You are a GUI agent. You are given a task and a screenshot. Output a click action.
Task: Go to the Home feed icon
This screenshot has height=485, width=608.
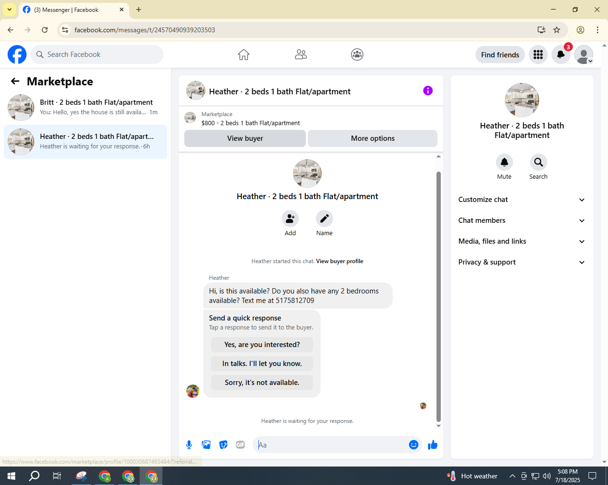[x=244, y=55]
